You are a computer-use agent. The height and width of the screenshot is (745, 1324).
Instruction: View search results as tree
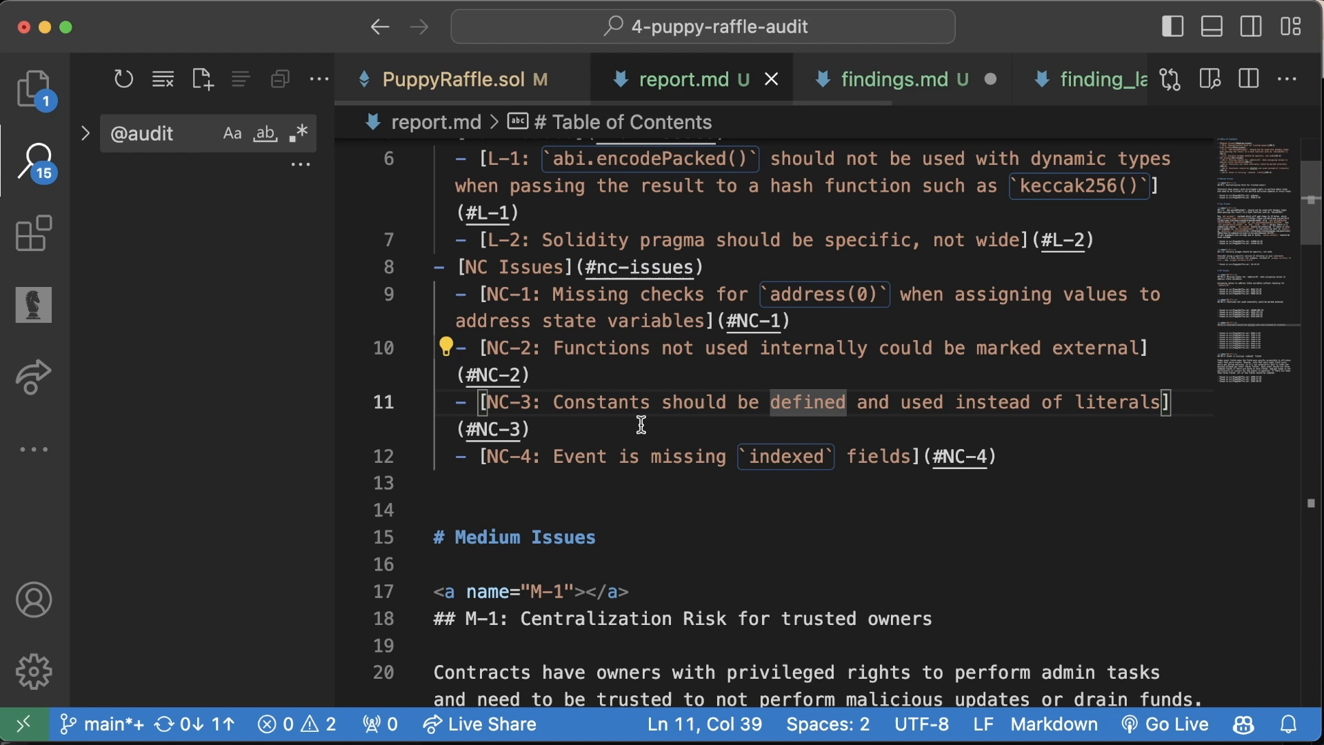(x=241, y=79)
